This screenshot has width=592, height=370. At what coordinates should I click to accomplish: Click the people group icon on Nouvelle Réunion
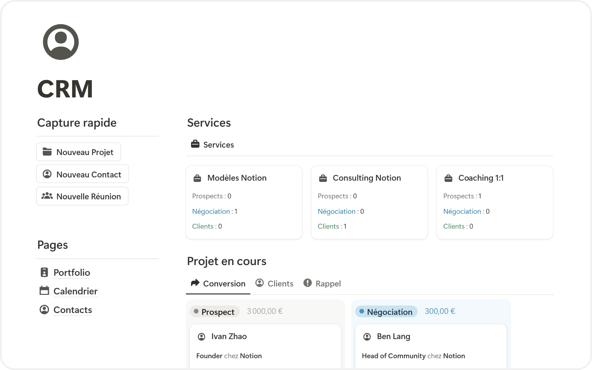[x=47, y=196]
